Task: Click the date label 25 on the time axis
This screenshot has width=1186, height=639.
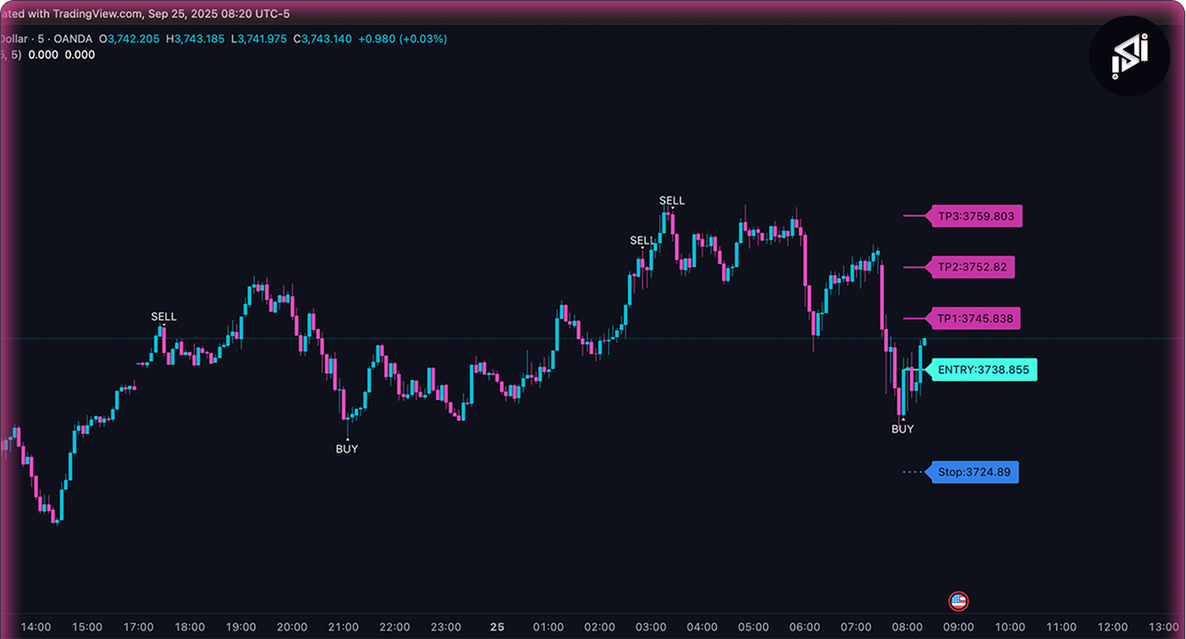Action: (x=498, y=627)
